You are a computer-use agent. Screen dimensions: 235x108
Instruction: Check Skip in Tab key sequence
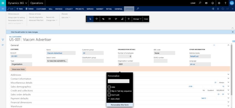(109, 91)
